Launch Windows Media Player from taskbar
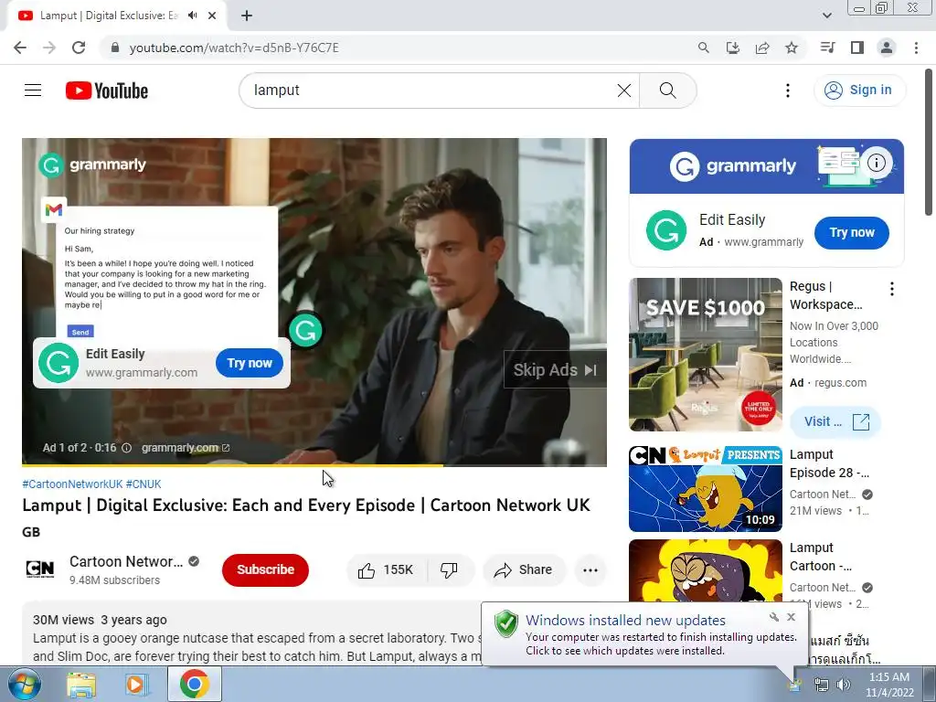 135,685
